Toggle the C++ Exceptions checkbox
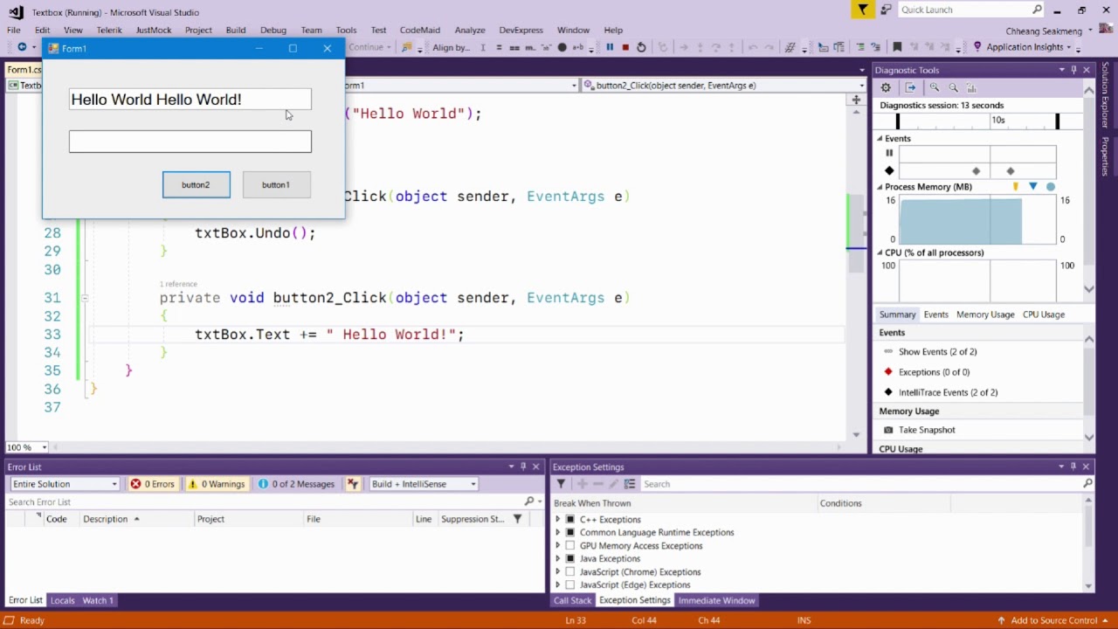This screenshot has height=629, width=1118. tap(570, 519)
